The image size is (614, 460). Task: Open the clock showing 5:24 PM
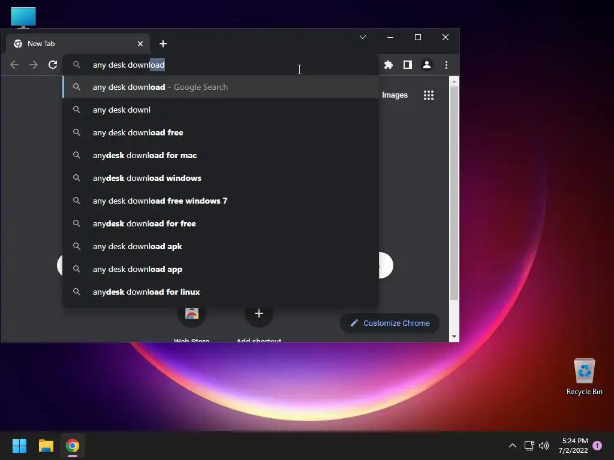coord(573,446)
